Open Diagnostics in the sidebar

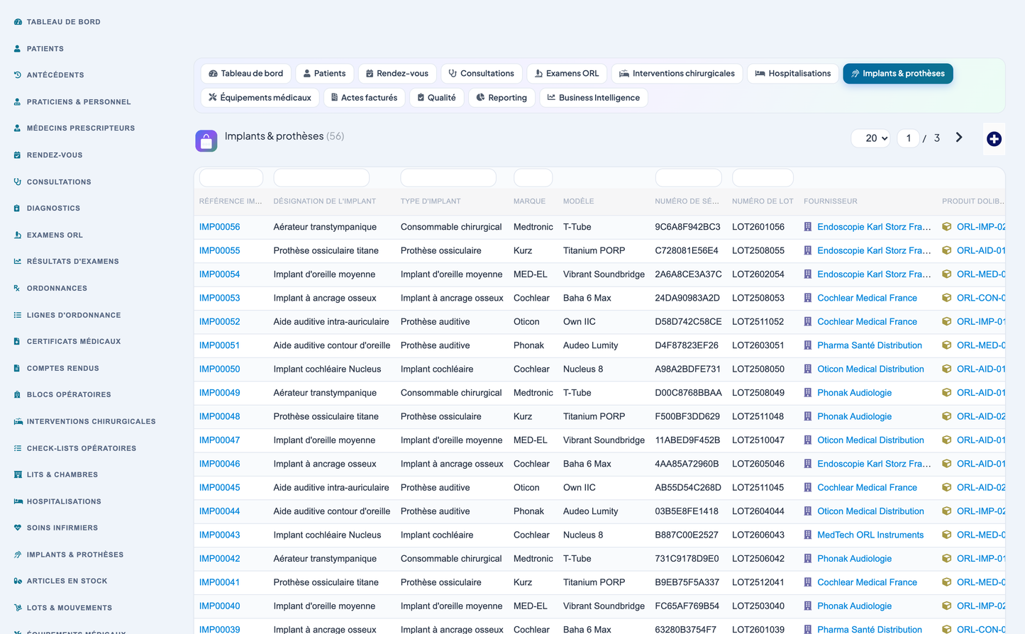(x=47, y=208)
